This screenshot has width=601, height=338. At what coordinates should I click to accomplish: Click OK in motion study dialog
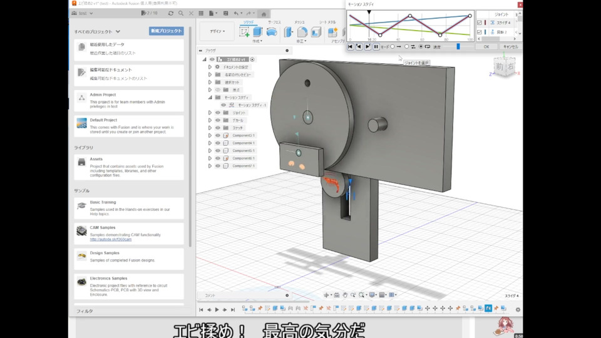[486, 46]
